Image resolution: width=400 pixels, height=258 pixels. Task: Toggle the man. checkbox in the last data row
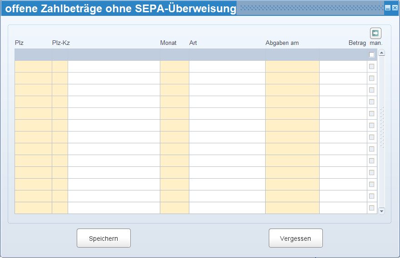[x=372, y=208]
